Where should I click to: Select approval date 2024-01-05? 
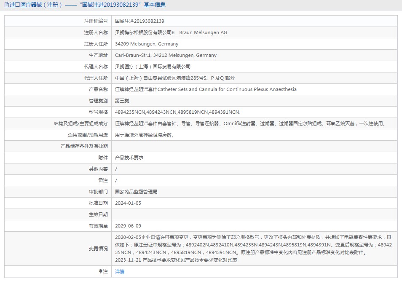tap(128, 203)
